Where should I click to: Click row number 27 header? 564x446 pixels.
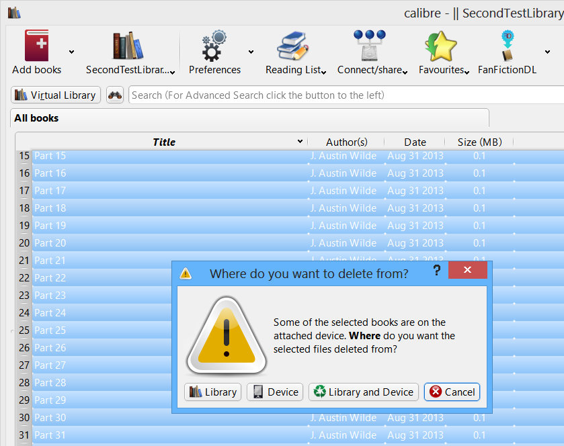pos(24,365)
